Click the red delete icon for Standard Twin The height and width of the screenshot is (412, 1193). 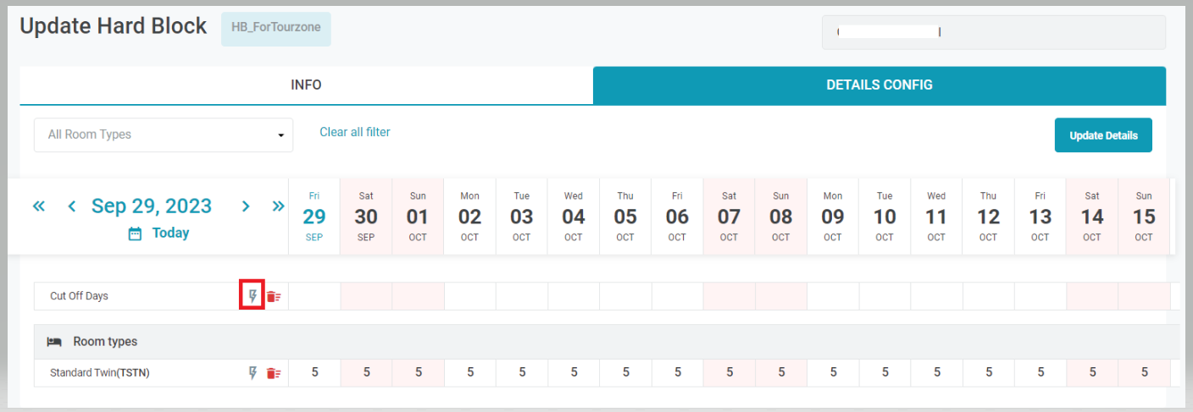(x=273, y=373)
